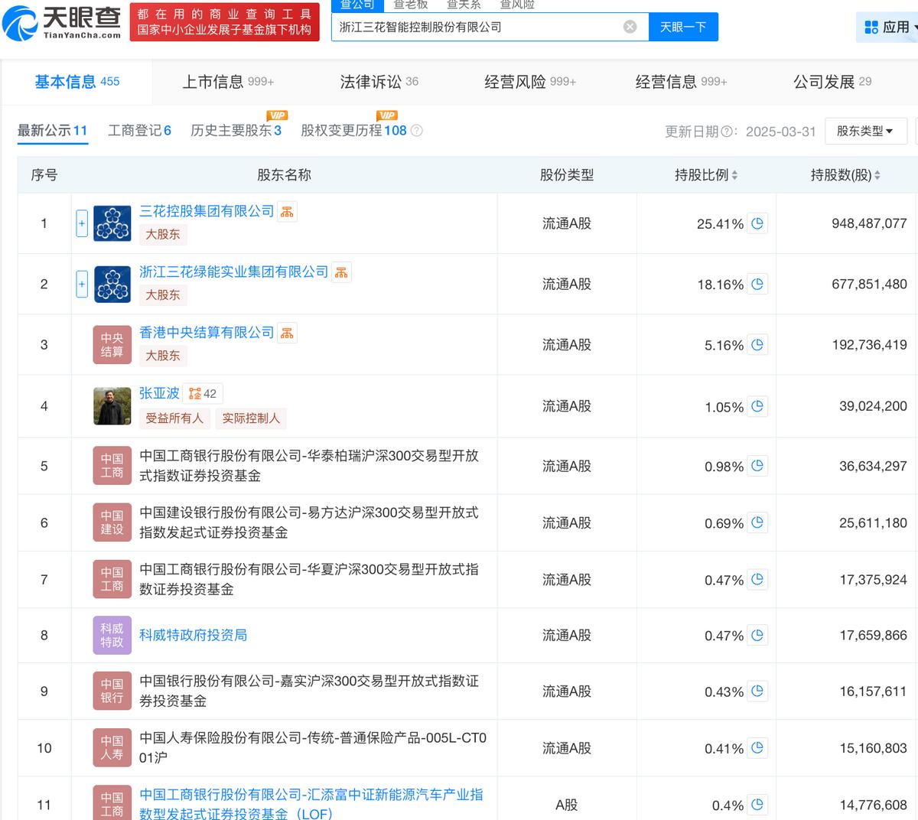The image size is (918, 820).
Task: Switch to 经营信息 tab
Action: point(682,82)
